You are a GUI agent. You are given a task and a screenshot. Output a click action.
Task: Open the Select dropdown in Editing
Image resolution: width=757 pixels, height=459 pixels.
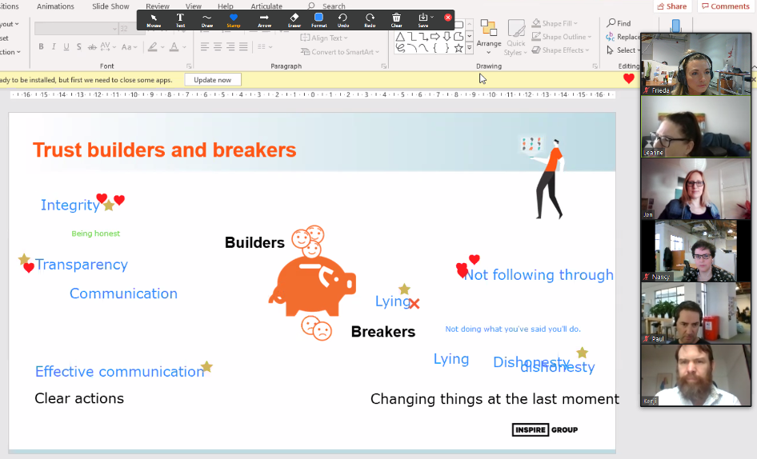pyautogui.click(x=623, y=50)
